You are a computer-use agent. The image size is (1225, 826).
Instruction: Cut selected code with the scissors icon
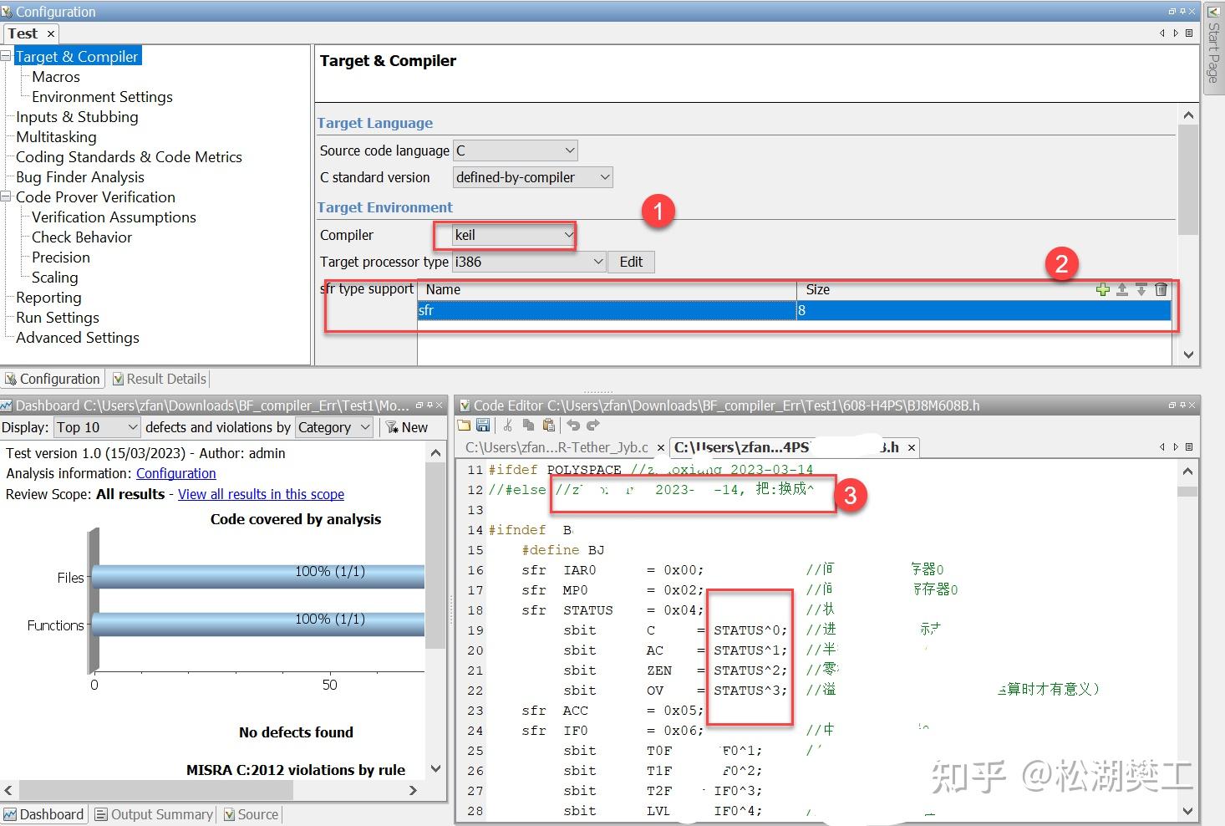click(x=507, y=425)
